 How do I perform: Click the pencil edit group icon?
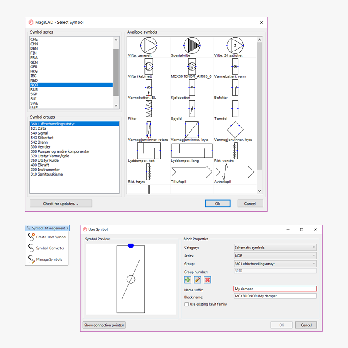[197, 280]
